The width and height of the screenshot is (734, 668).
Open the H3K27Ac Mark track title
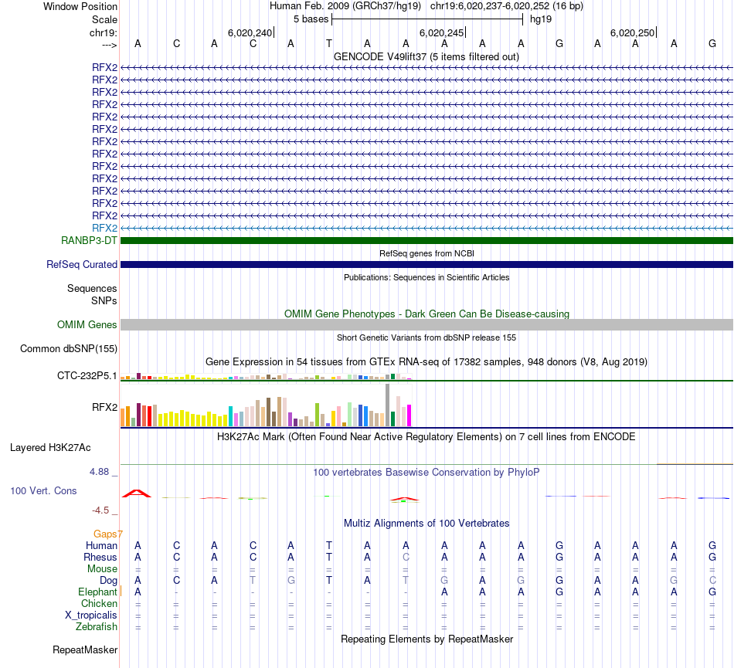point(426,437)
